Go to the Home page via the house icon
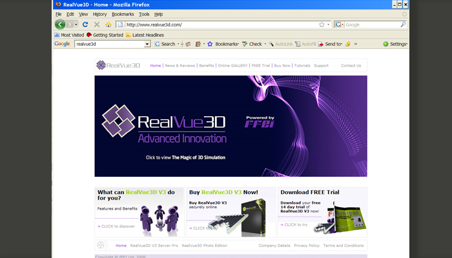The width and height of the screenshot is (452, 258). (108, 25)
